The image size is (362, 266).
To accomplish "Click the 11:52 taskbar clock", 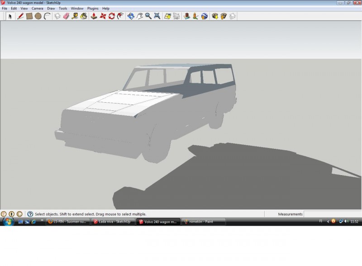I will coord(354,221).
